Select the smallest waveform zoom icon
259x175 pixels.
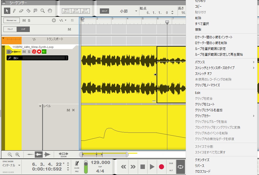[30, 155]
